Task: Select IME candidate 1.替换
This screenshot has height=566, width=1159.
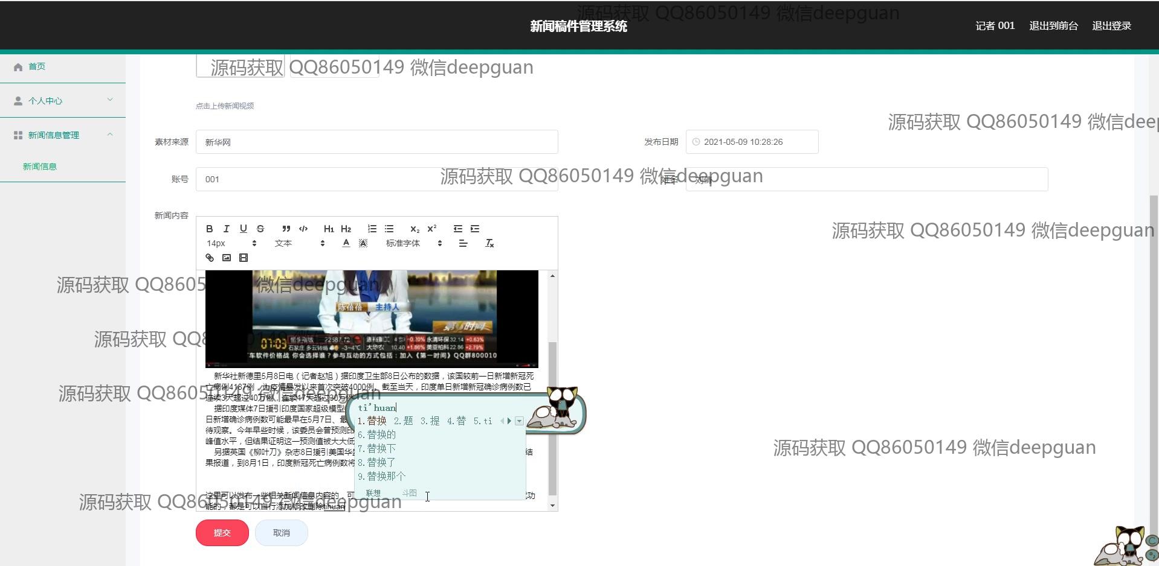Action: tap(372, 421)
